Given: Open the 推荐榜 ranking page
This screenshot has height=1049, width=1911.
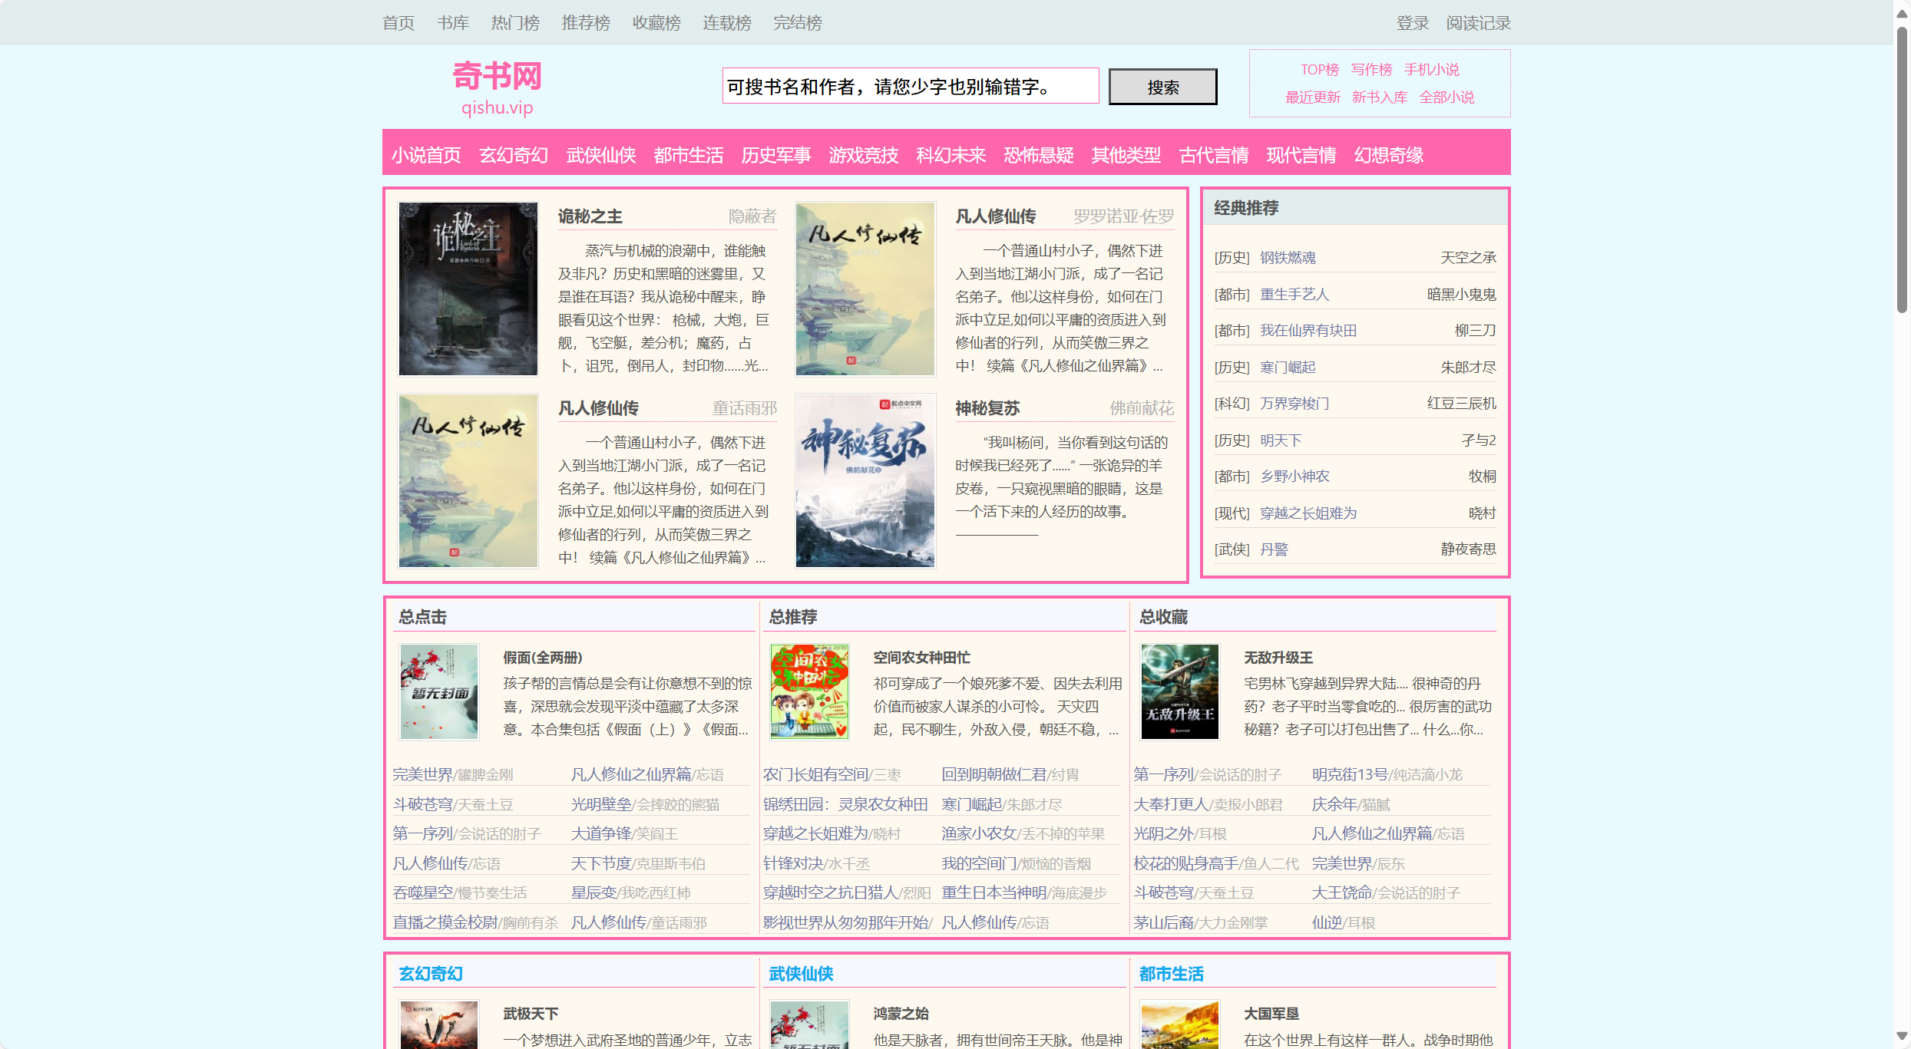Looking at the screenshot, I should 586,23.
